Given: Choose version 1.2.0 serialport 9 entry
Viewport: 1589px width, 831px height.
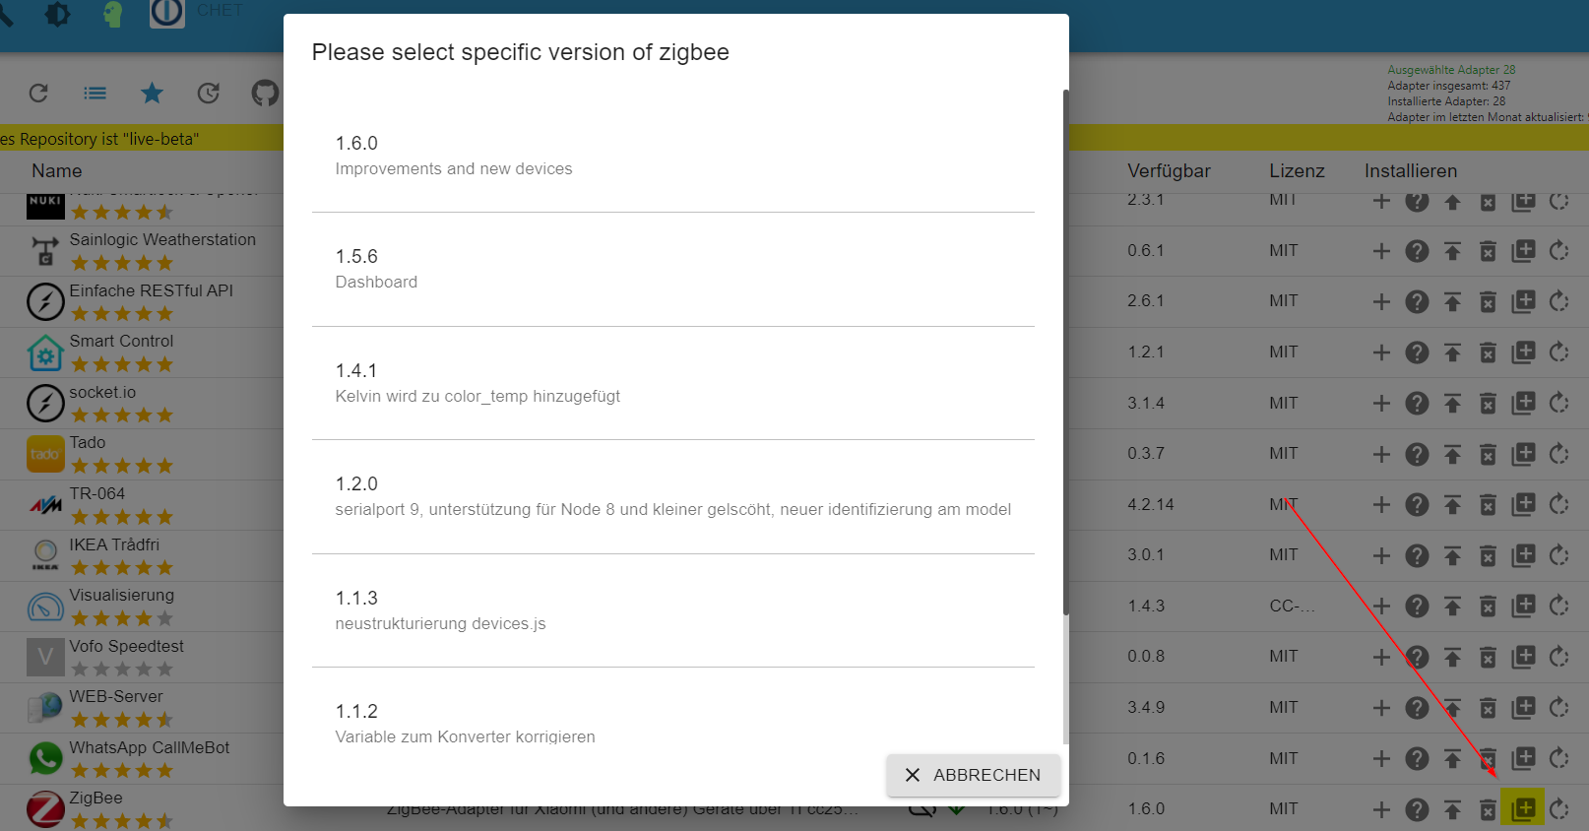Looking at the screenshot, I should point(673,496).
